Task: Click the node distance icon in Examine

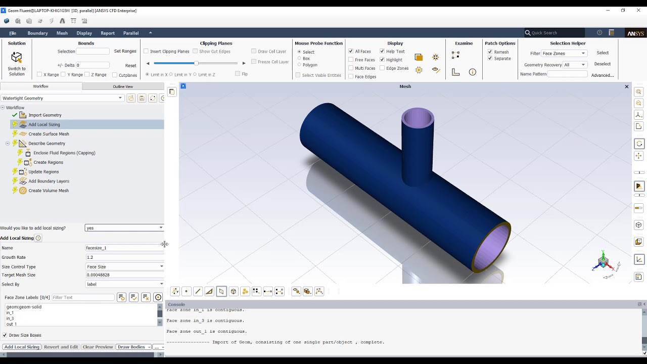Action: tap(455, 55)
